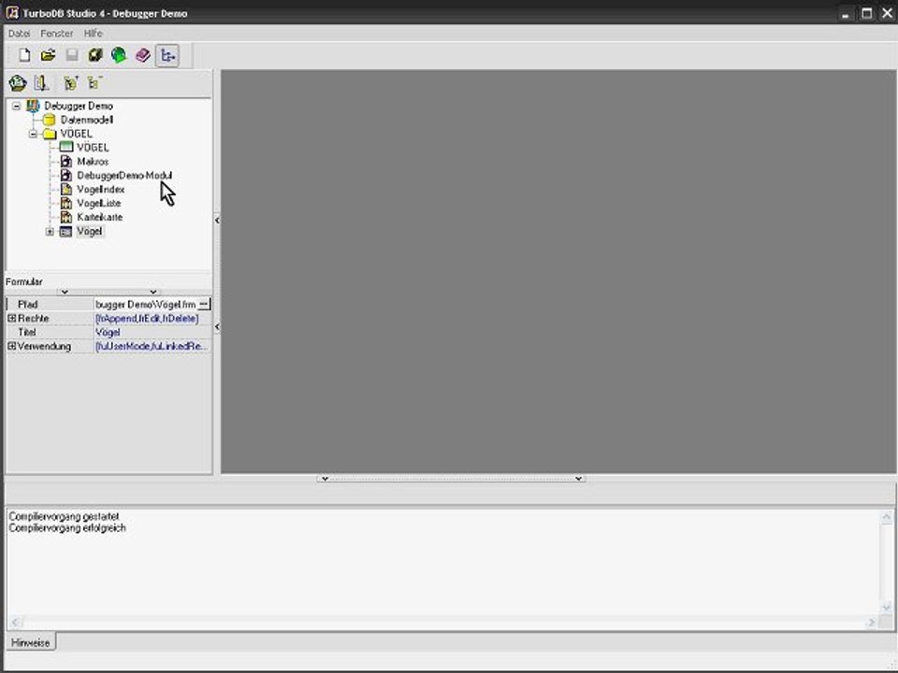The width and height of the screenshot is (898, 673).
Task: Click message panel scroll down arrow
Action: pos(886,608)
